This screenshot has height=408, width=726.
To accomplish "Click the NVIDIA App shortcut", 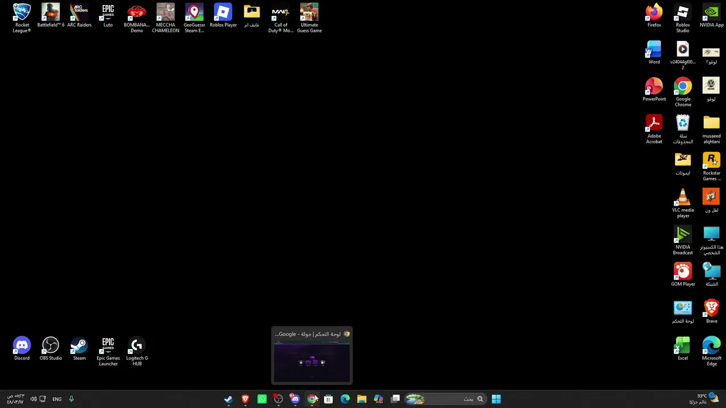I will coord(711,16).
